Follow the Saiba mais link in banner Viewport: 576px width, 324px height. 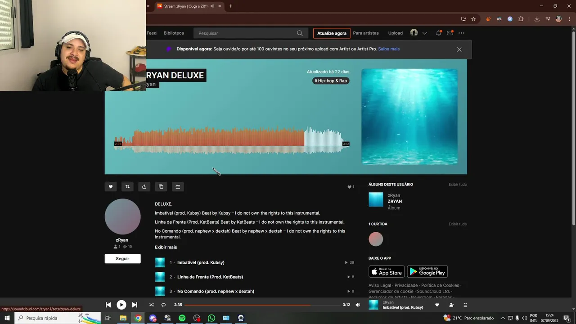coord(389,49)
